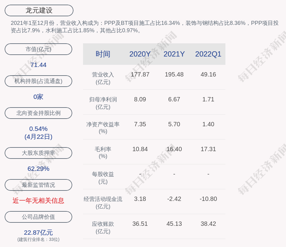Click the 1.71 net profit cell
This screenshot has width=286, height=247.
click(208, 100)
